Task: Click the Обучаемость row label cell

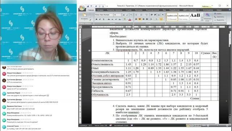Action: [x=108, y=95]
